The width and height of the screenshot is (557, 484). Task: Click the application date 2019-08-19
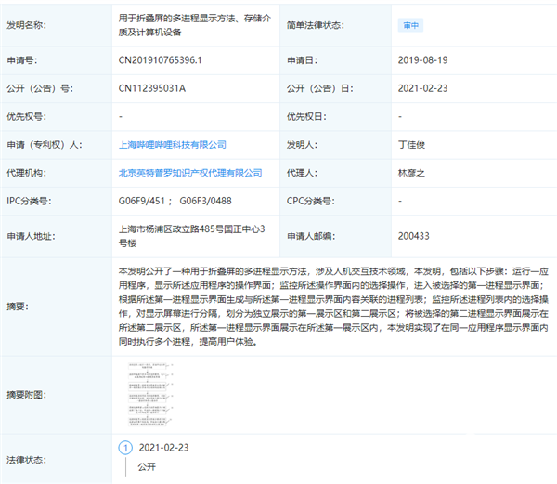tap(425, 61)
